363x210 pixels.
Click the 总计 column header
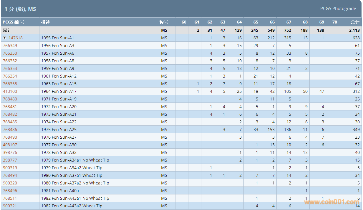click(x=355, y=22)
